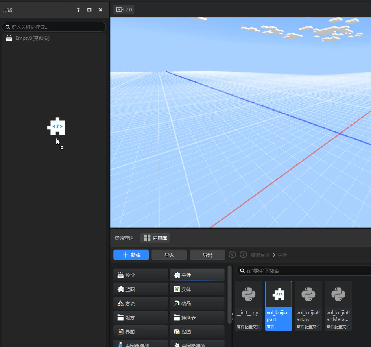The height and width of the screenshot is (347, 371).
Task: Open the 蓝图 blueprint category
Action: pyautogui.click(x=141, y=289)
